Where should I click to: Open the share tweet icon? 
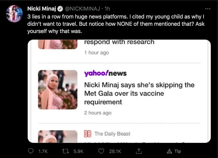pyautogui.click(x=139, y=151)
